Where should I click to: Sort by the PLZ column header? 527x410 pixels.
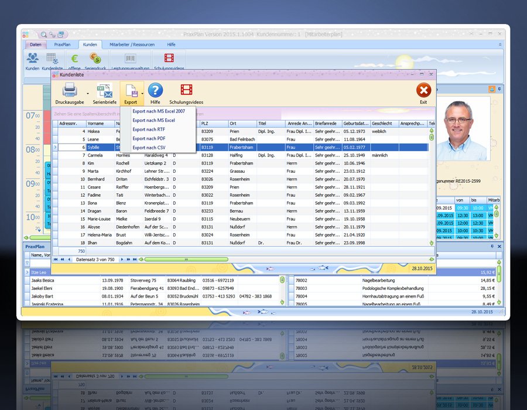[214, 124]
